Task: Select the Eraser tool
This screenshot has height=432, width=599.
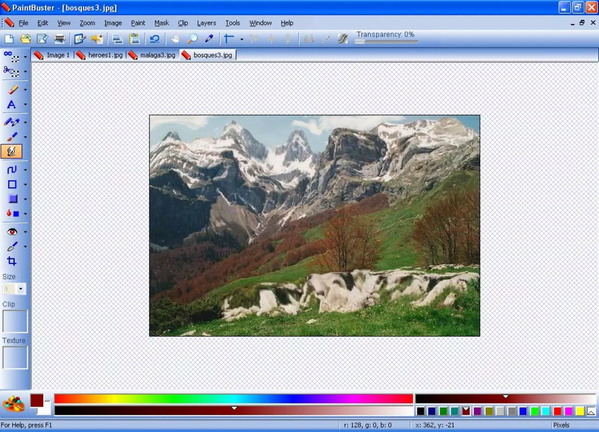Action: click(12, 90)
